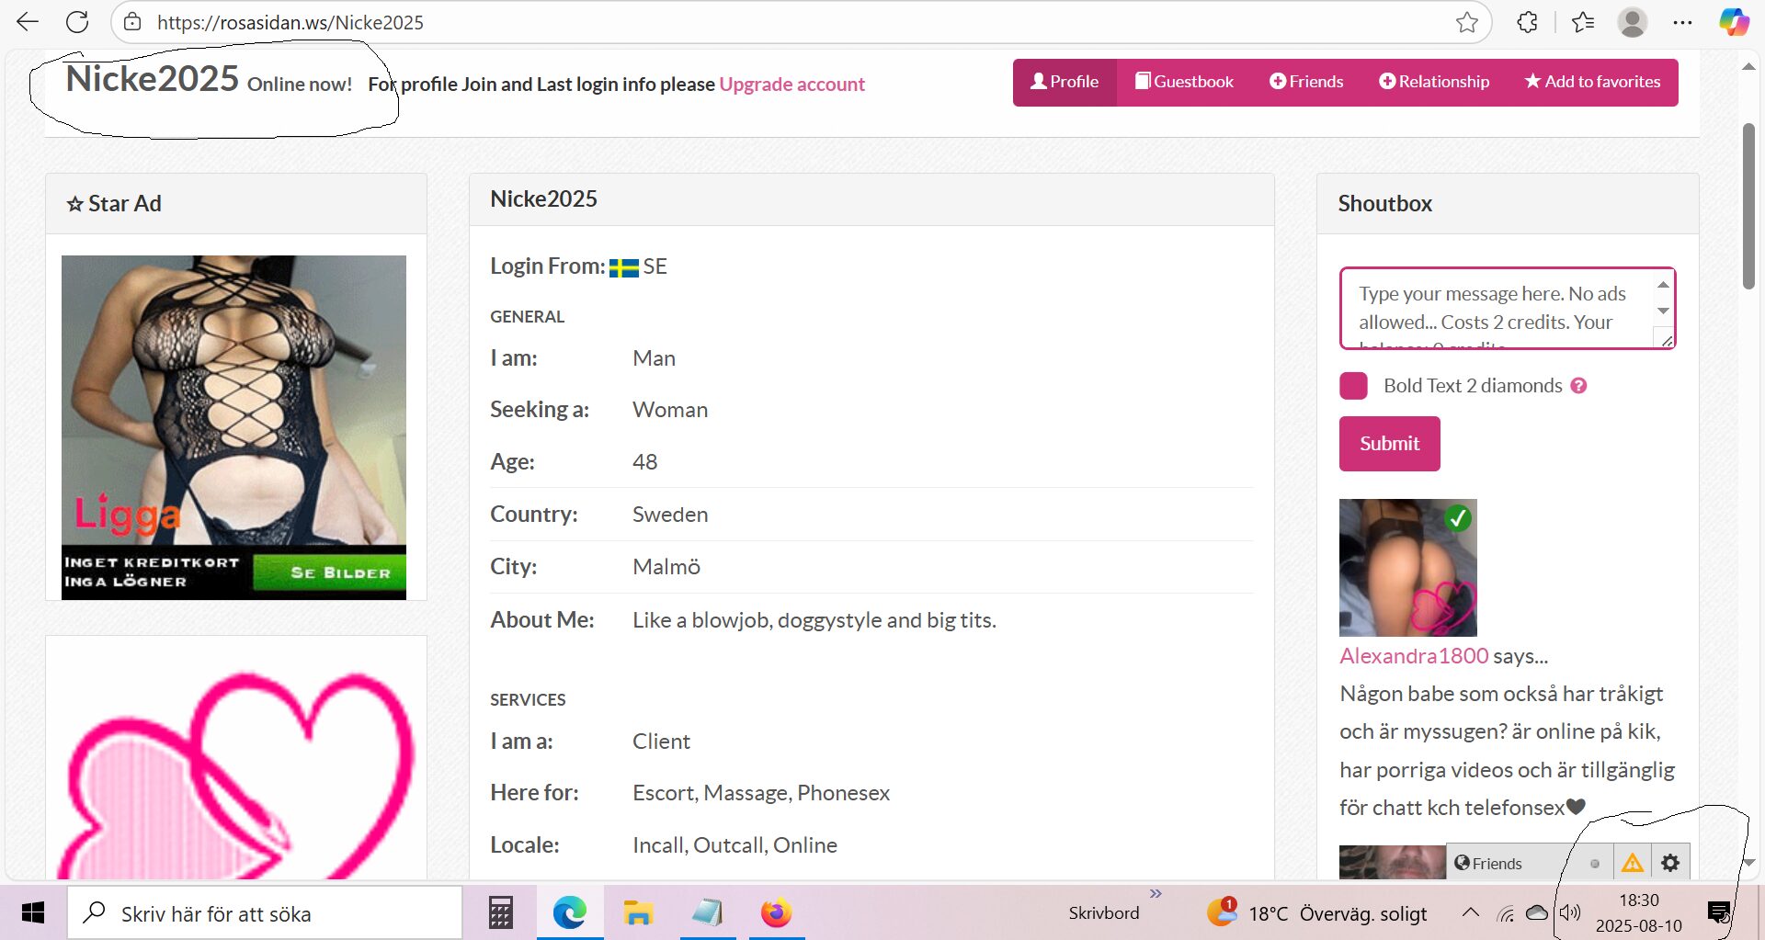
Task: Click the Upgrade account link
Action: (x=791, y=85)
